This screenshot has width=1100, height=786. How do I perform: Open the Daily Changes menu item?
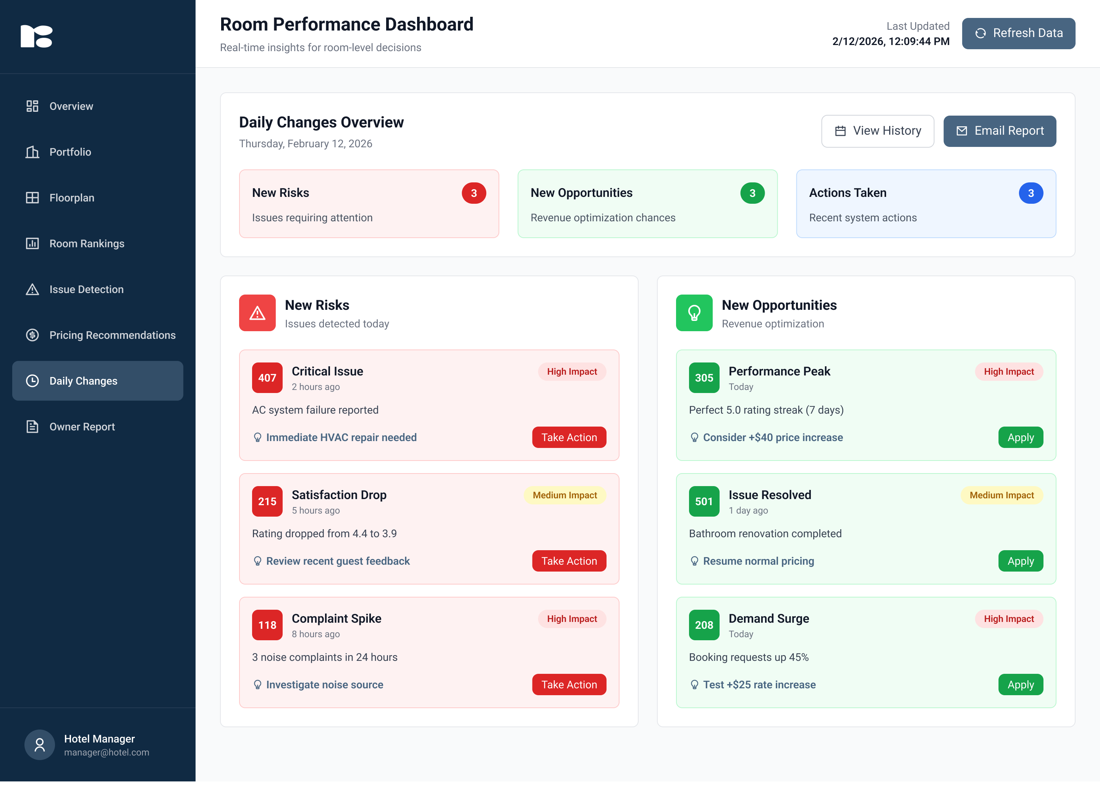(x=97, y=381)
